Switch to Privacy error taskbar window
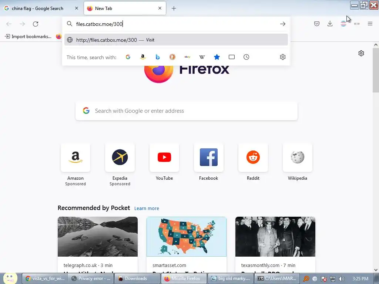379x284 pixels. 91,278
